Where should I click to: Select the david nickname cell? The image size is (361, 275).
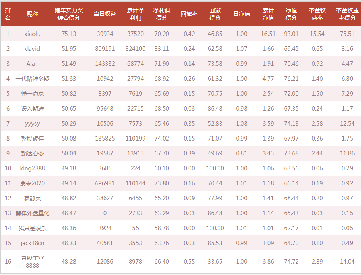pyautogui.click(x=32, y=49)
